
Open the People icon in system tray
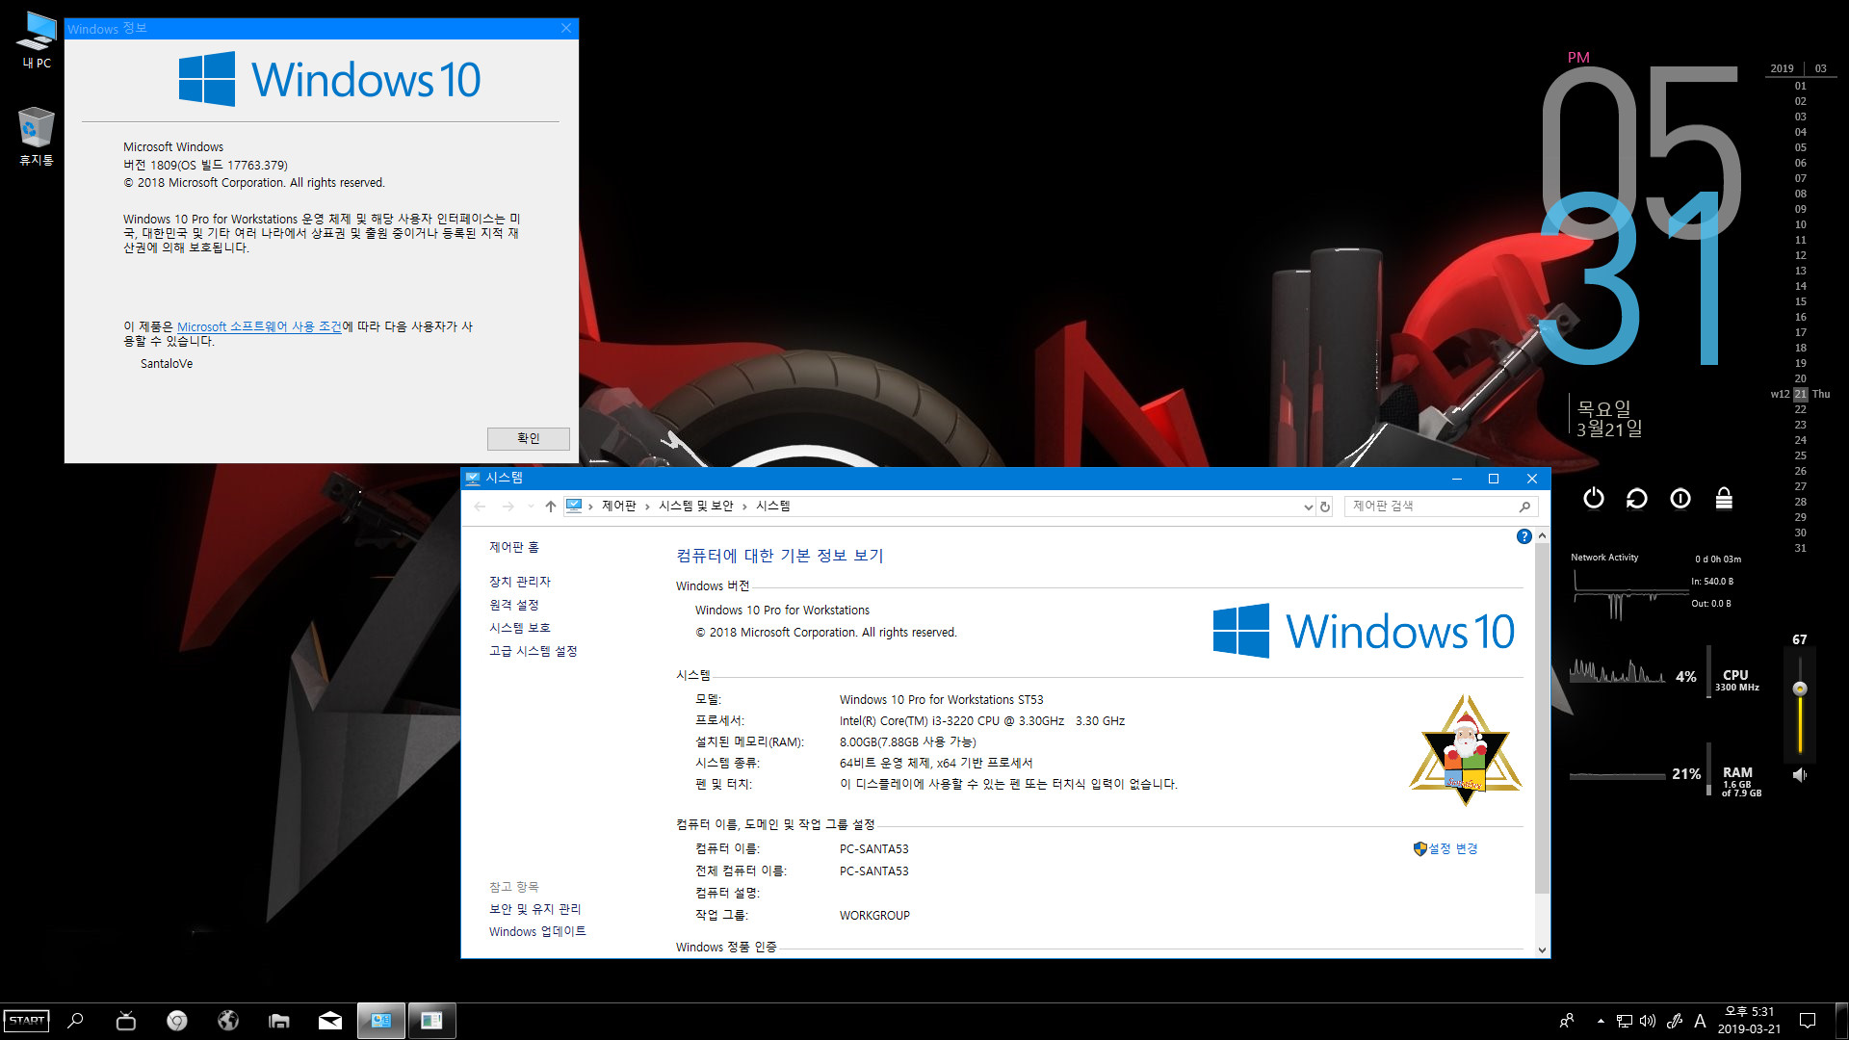(1567, 1021)
